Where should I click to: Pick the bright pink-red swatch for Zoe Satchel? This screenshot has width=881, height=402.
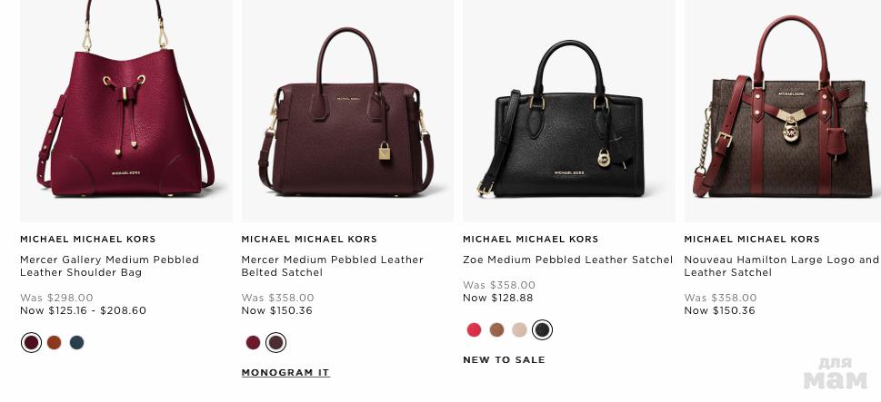pos(475,329)
